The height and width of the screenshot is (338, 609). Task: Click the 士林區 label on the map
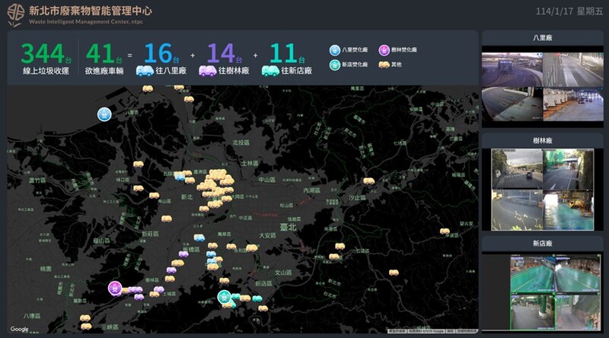250,163
